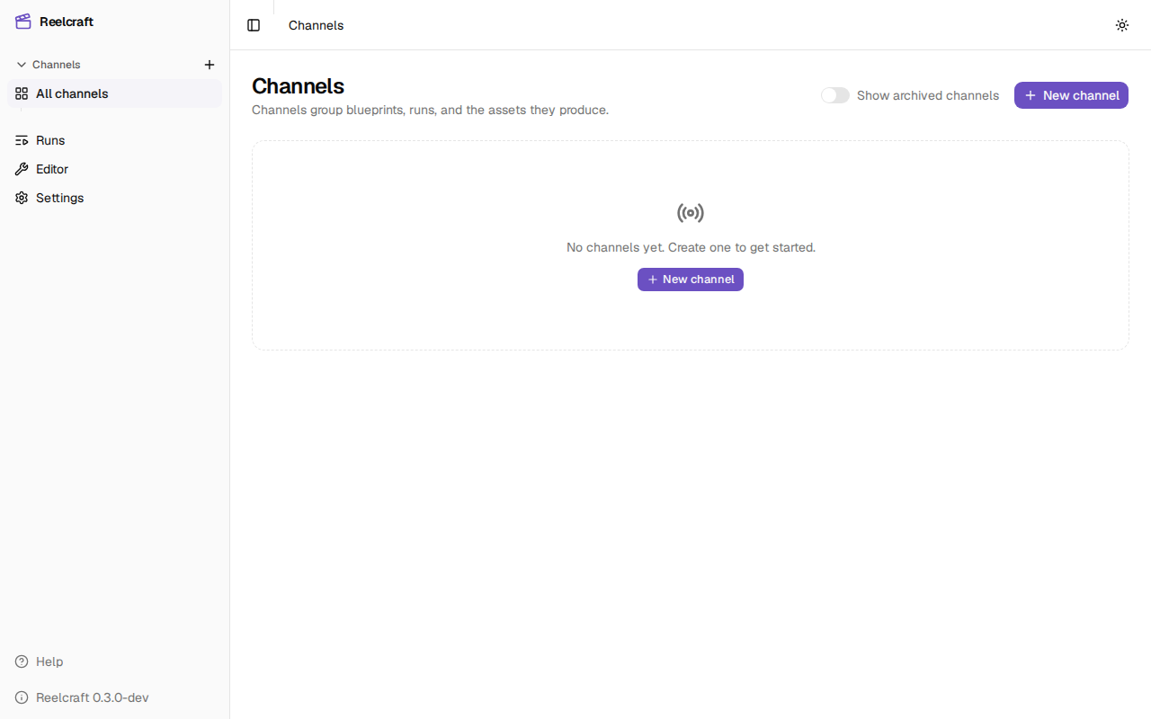This screenshot has width=1151, height=719.
Task: Open the Editor page
Action: 114,169
